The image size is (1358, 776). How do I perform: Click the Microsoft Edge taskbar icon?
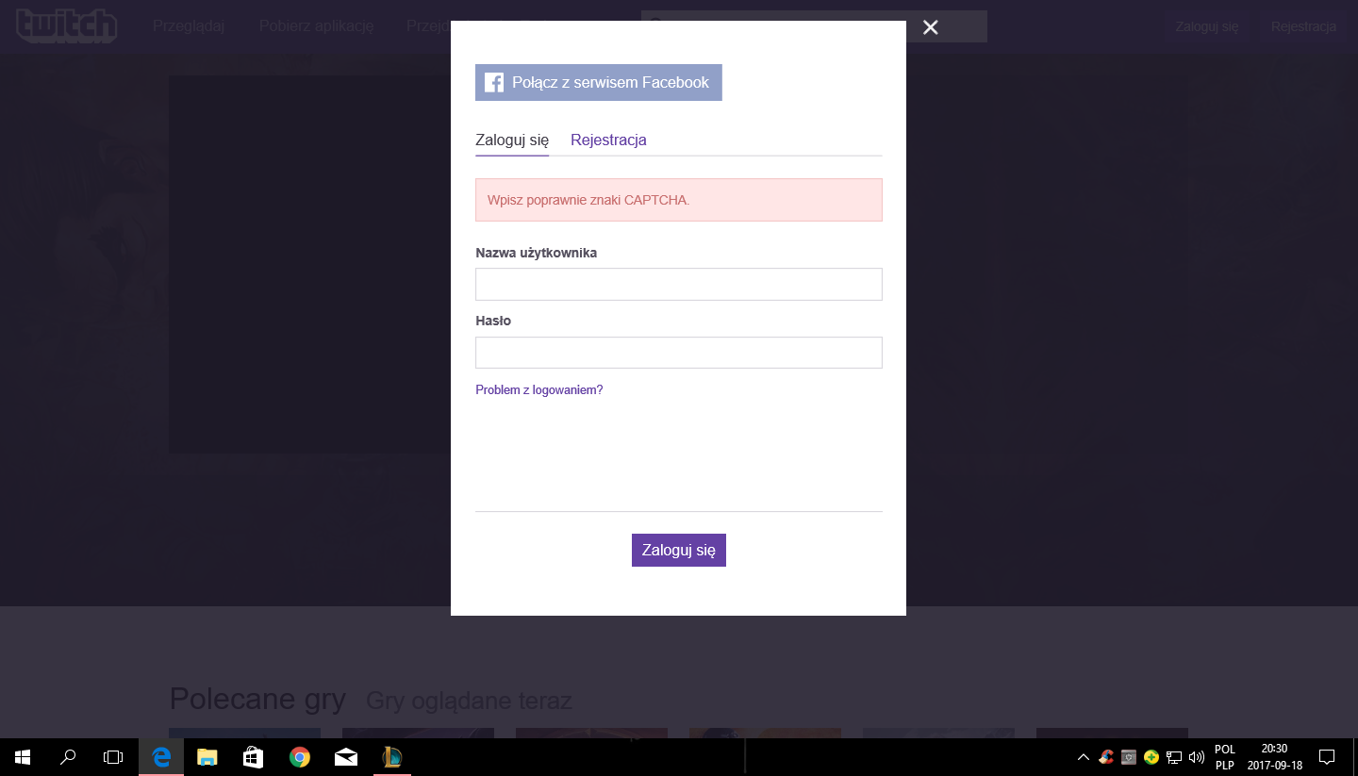click(x=161, y=757)
